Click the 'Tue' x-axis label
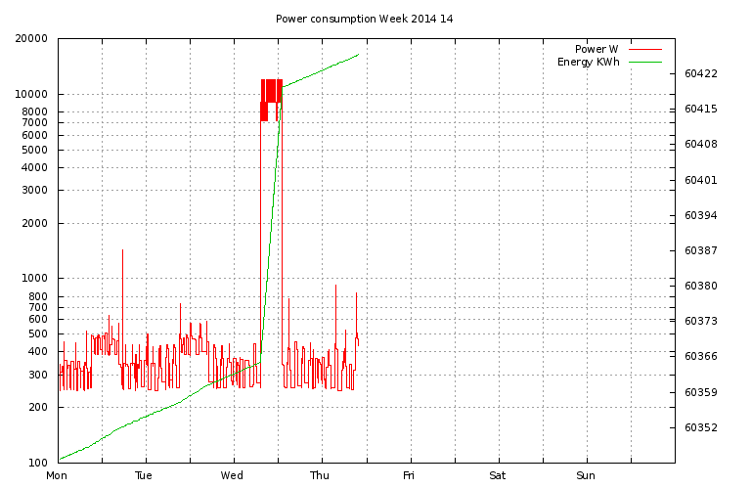 click(143, 475)
